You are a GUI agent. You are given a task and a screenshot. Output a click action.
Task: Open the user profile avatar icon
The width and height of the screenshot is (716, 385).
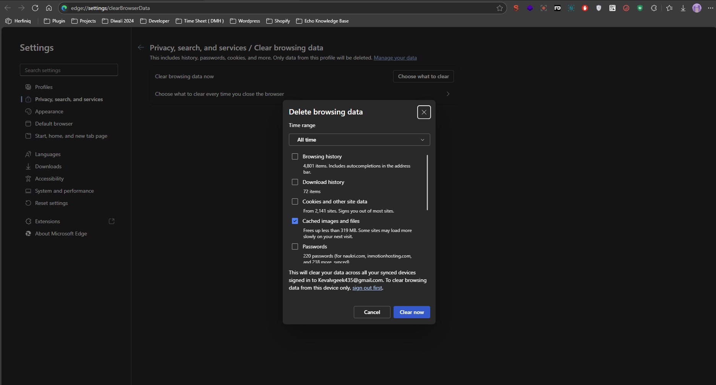pos(697,8)
